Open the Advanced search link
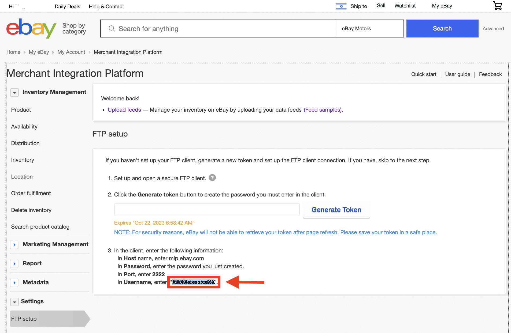 (493, 29)
